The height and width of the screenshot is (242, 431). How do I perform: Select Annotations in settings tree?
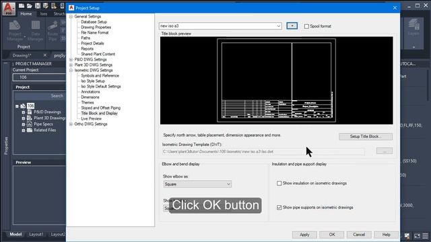coord(90,92)
